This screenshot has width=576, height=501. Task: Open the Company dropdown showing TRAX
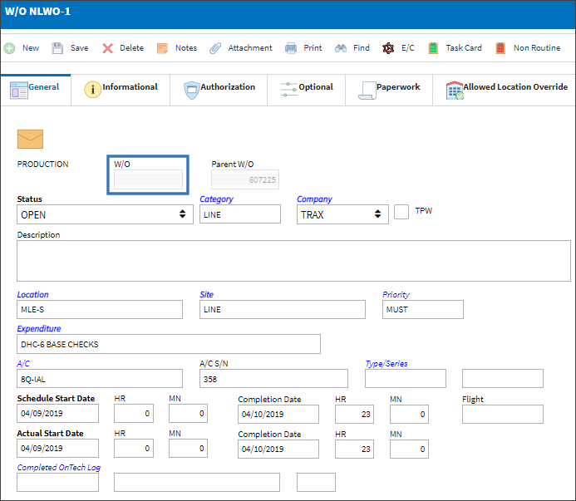(342, 214)
